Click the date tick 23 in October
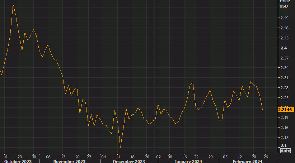The image size is (295, 163). pos(20,157)
